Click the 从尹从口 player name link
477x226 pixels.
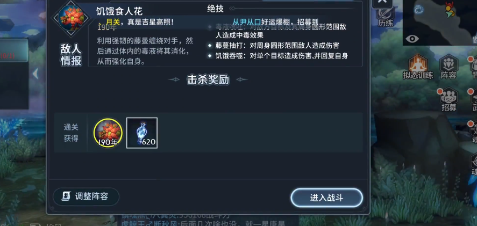pos(247,22)
